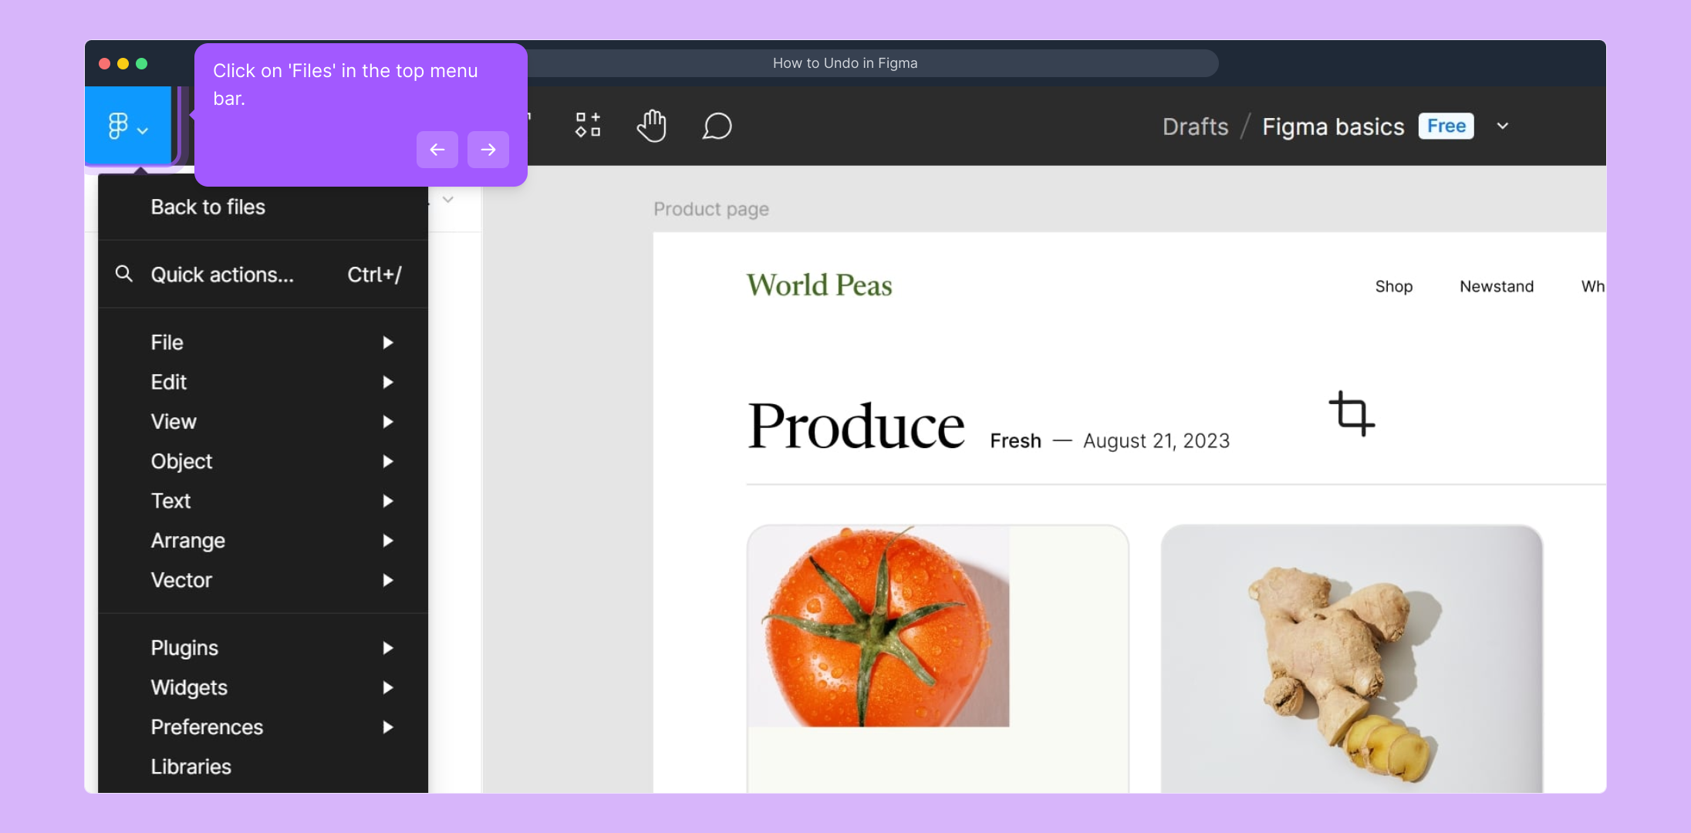1691x833 pixels.
Task: Click the Drafts breadcrumb link
Action: click(x=1195, y=126)
